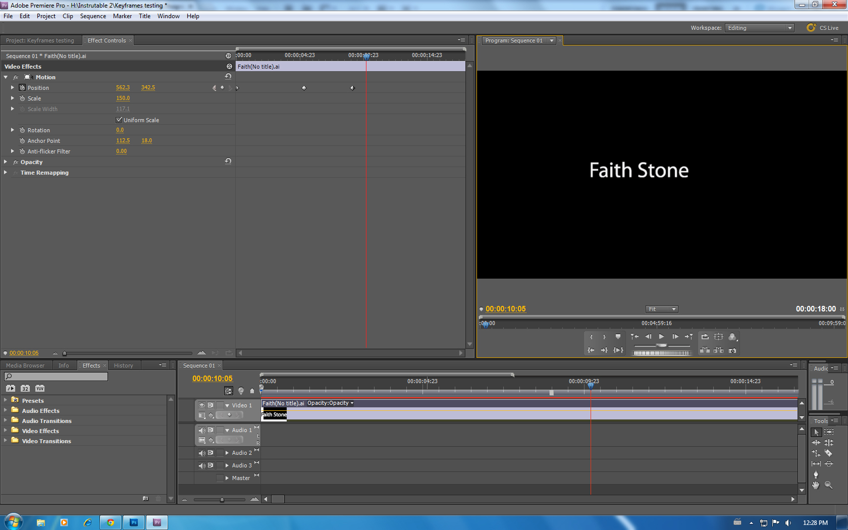Open the Sequence menu
This screenshot has width=848, height=530.
pos(93,16)
